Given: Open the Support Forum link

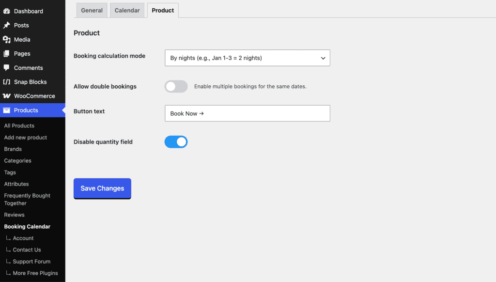Looking at the screenshot, I should [x=31, y=262].
